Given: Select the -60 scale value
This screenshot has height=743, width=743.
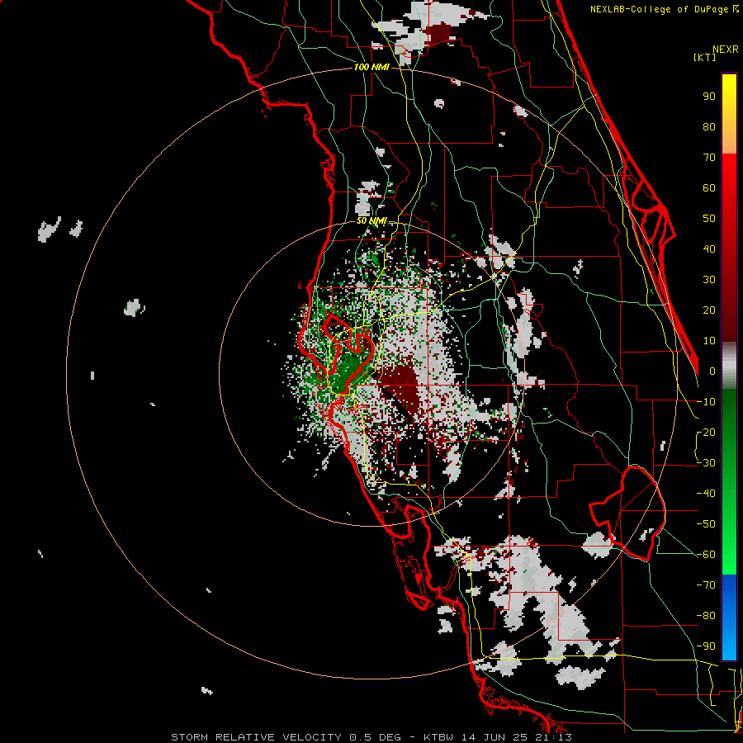Looking at the screenshot, I should (707, 555).
